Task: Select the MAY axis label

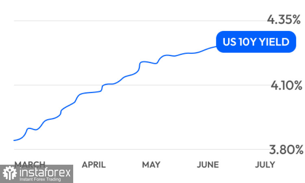Action: [151, 165]
